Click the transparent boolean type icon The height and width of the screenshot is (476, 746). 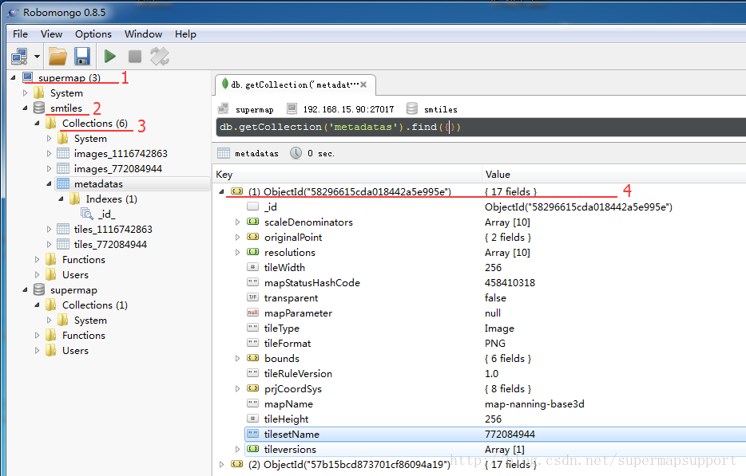tap(252, 297)
